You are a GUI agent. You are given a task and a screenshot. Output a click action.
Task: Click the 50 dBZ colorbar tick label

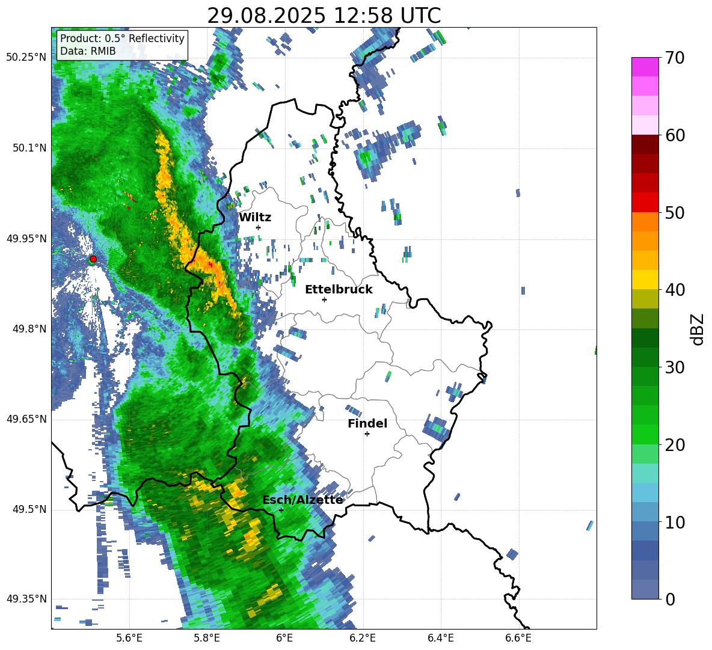[x=675, y=212]
